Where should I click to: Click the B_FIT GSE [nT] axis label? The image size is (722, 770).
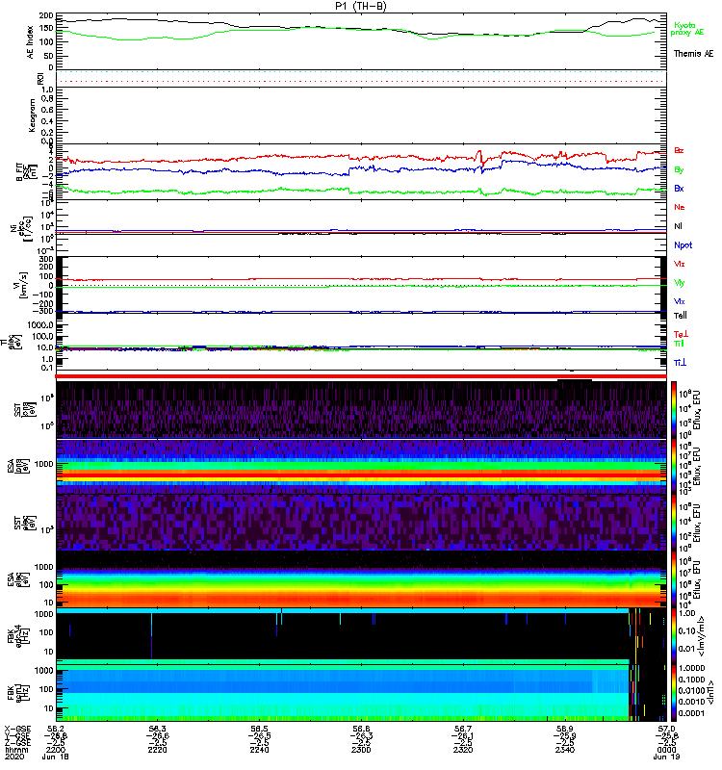[x=26, y=172]
